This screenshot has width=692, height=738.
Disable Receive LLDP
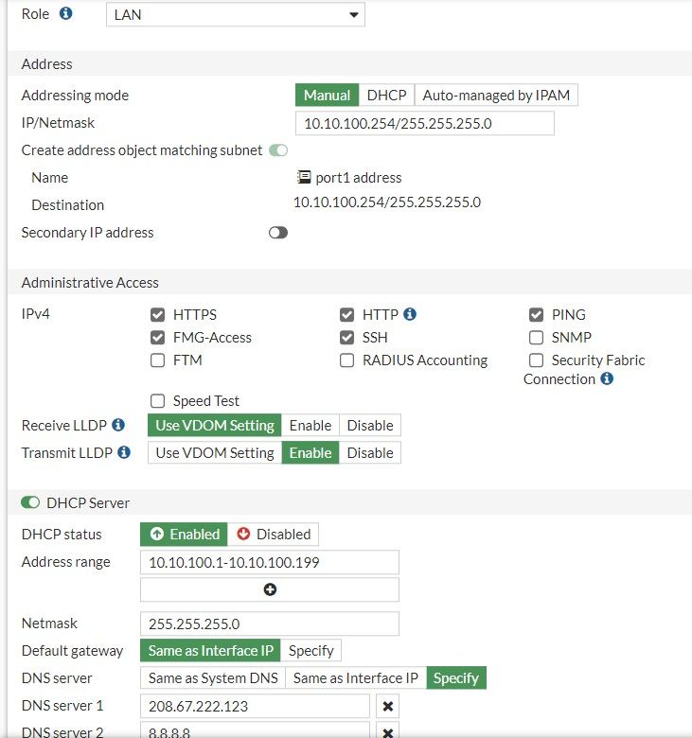(369, 426)
